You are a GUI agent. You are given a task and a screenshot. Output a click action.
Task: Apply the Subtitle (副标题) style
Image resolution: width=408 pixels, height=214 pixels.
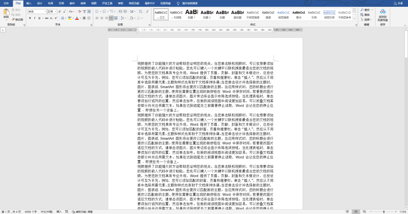point(238,14)
